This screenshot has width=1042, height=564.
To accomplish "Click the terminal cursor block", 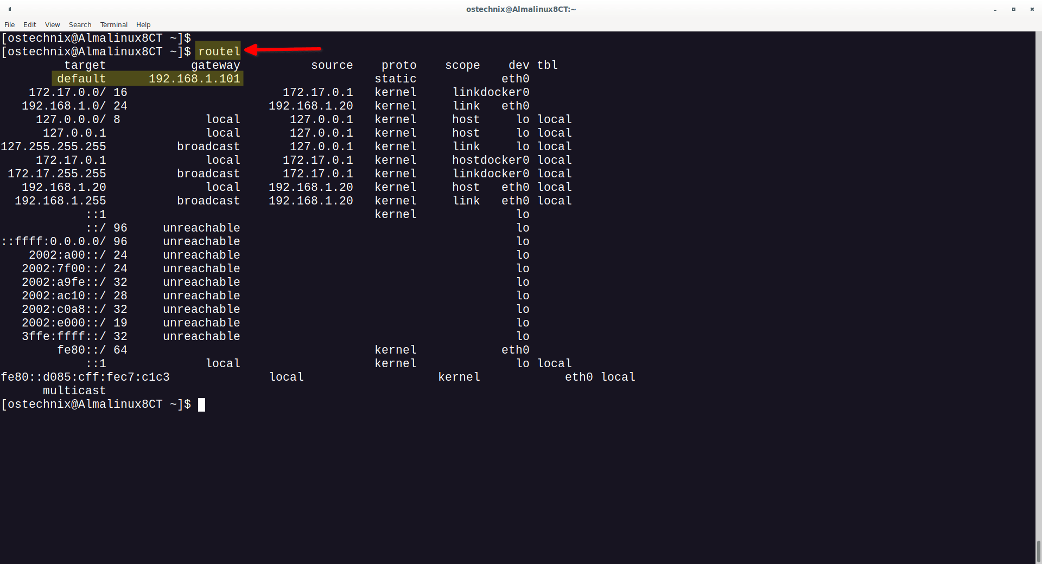I will coord(202,404).
